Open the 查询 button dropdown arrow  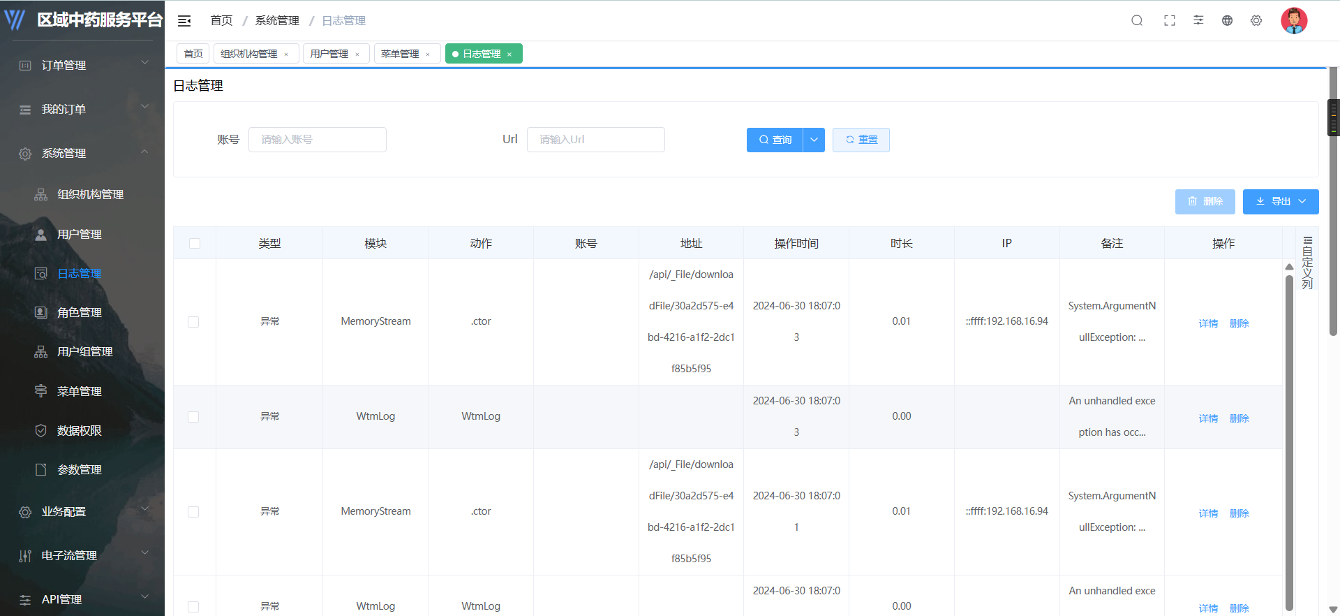pos(814,140)
